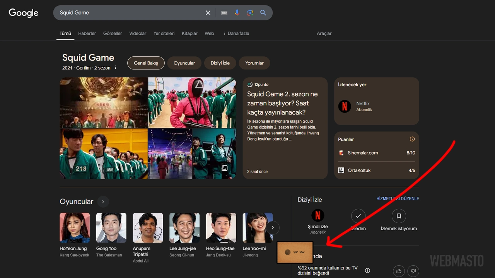Viewport: 495px width, 278px height.
Task: Clear the search box with X
Action: tap(208, 13)
